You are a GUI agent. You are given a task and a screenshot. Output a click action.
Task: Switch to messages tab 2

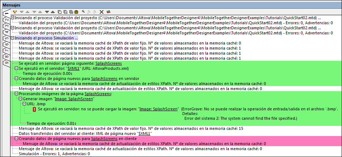pyautogui.click(x=6, y=20)
